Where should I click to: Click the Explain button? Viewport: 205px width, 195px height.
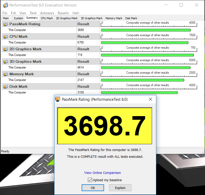click(x=120, y=188)
